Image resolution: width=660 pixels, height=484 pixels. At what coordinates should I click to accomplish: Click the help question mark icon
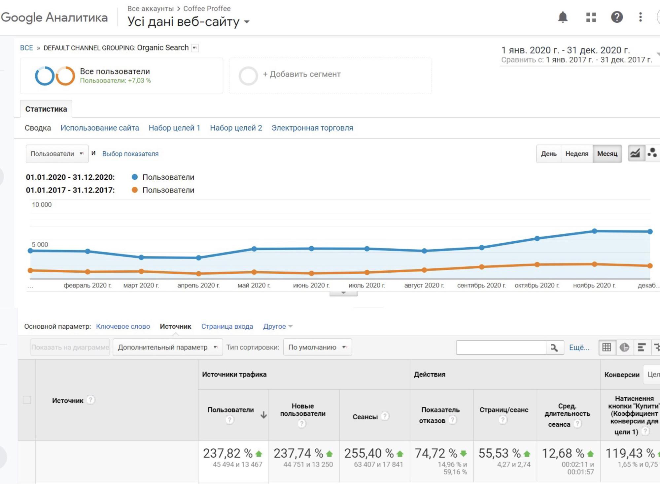(x=616, y=17)
